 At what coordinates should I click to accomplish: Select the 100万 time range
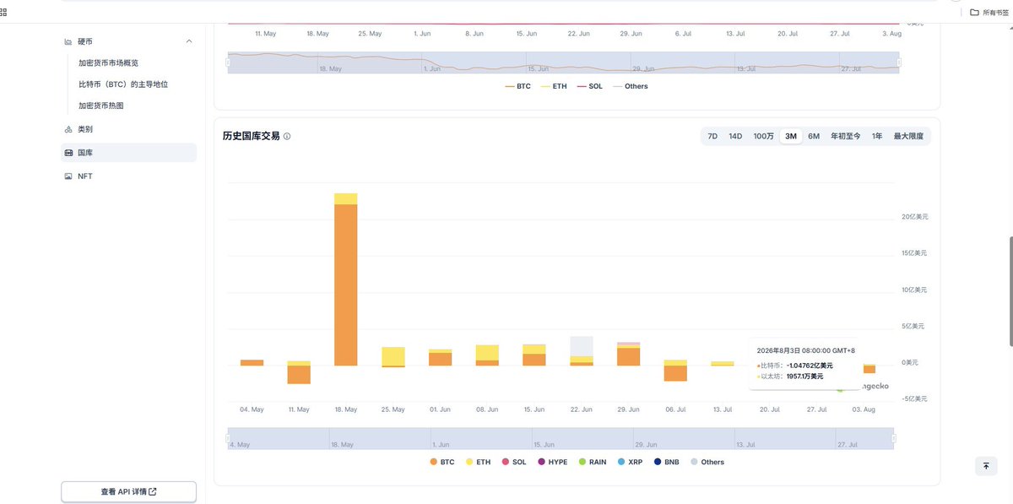763,136
